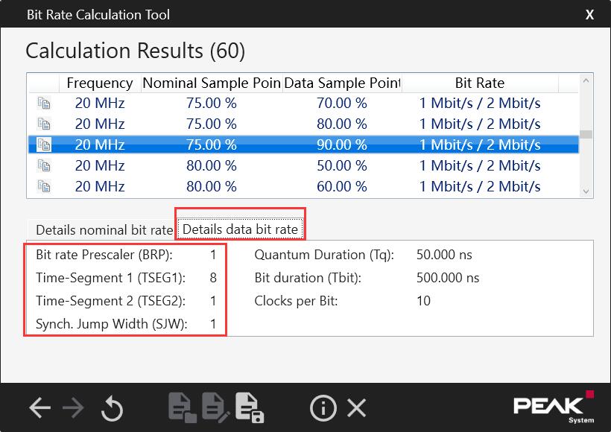Viewport: 611px width, 432px height.
Task: Click the copy icon on the 80.00 % / 60.00 % row
Action: point(44,186)
